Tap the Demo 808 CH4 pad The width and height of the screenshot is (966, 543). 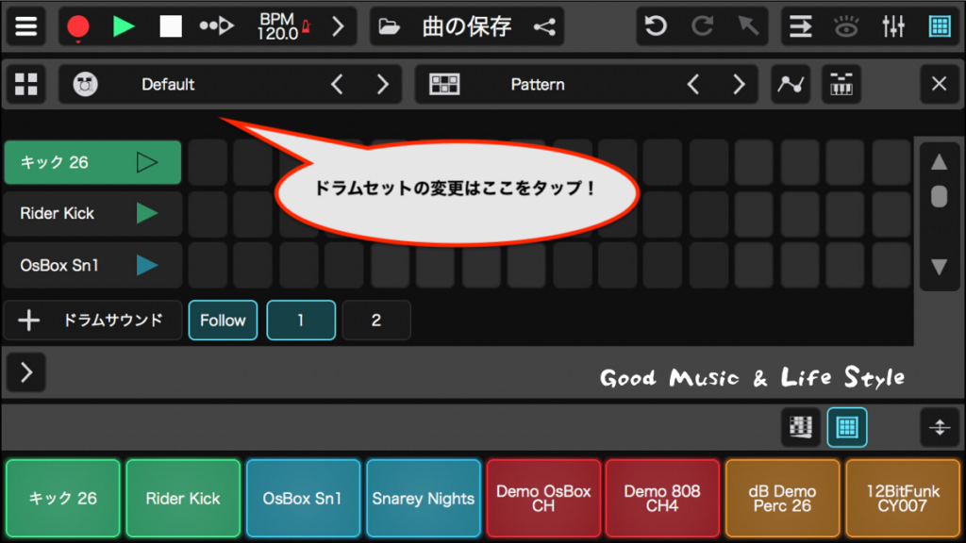662,498
